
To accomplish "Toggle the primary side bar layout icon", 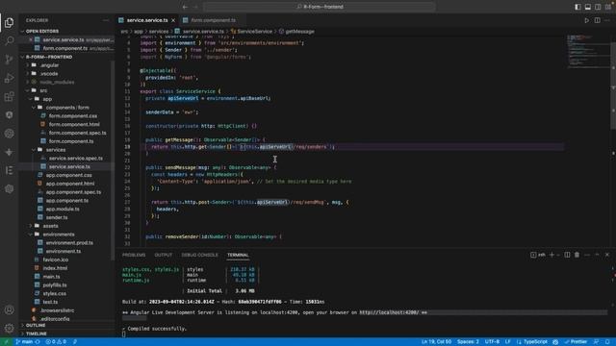I will [577, 7].
